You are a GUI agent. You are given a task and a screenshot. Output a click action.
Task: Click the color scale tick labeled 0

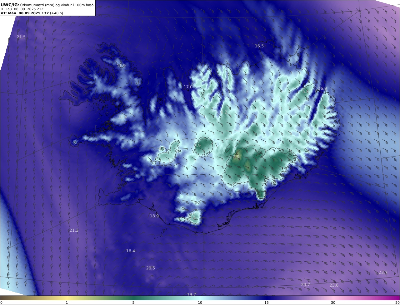(x=1, y=303)
